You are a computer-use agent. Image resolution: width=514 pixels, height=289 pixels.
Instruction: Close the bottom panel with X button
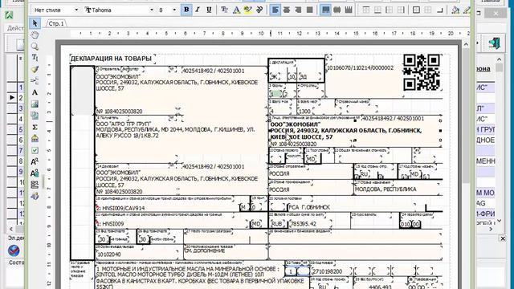503,238
